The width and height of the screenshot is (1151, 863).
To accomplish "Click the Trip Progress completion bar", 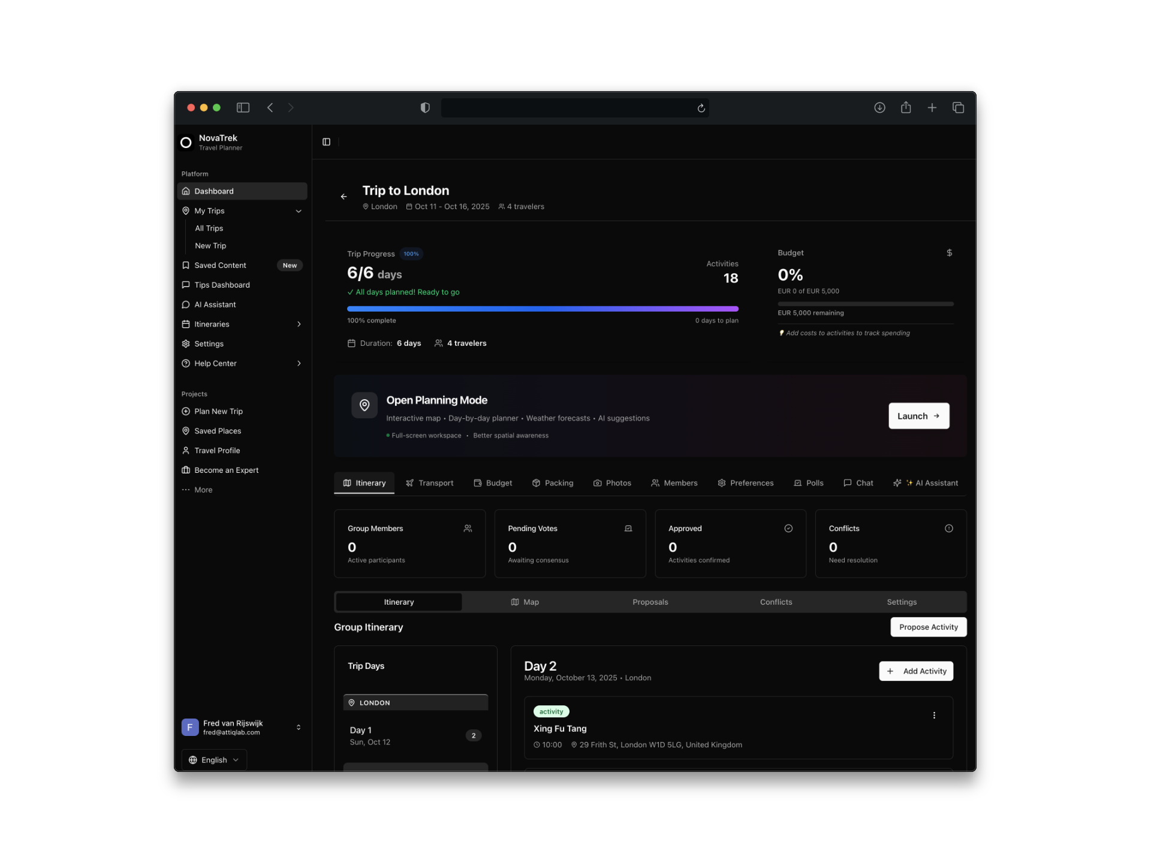I will coord(543,309).
